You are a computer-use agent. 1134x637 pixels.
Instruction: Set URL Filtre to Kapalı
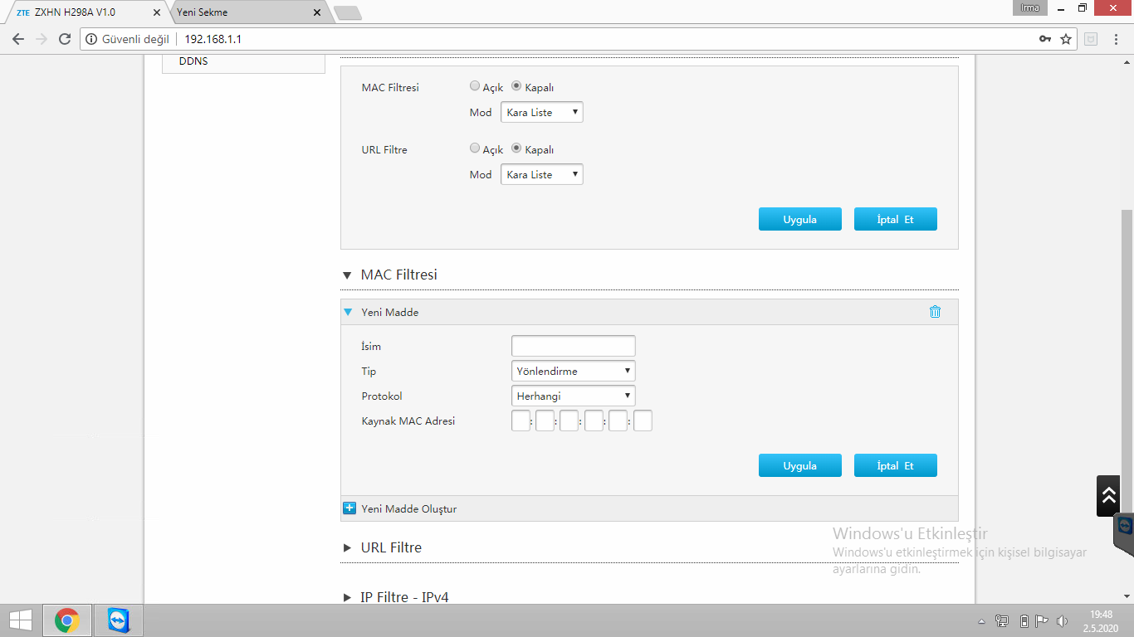(516, 148)
